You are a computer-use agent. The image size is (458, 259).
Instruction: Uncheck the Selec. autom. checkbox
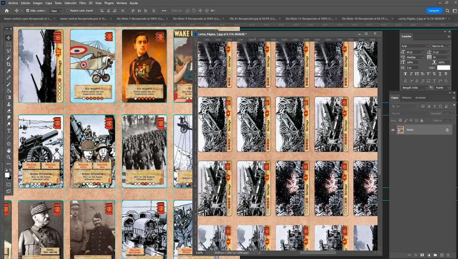[28, 11]
